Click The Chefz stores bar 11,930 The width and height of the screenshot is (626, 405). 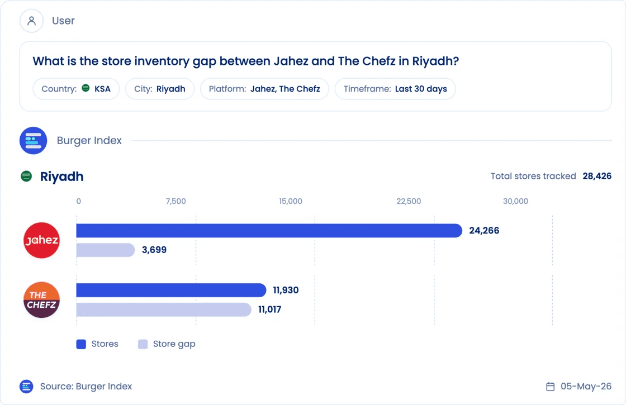point(171,290)
